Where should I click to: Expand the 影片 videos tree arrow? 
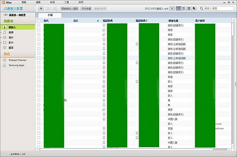1,43
